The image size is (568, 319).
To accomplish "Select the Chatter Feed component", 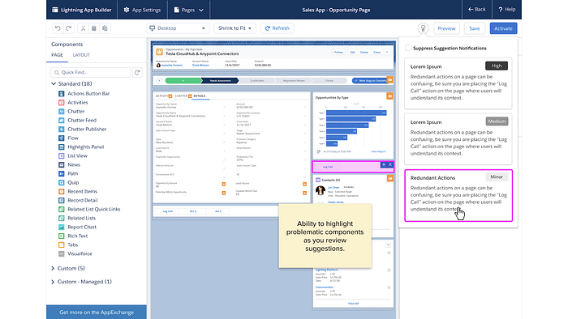I will 77,120.
